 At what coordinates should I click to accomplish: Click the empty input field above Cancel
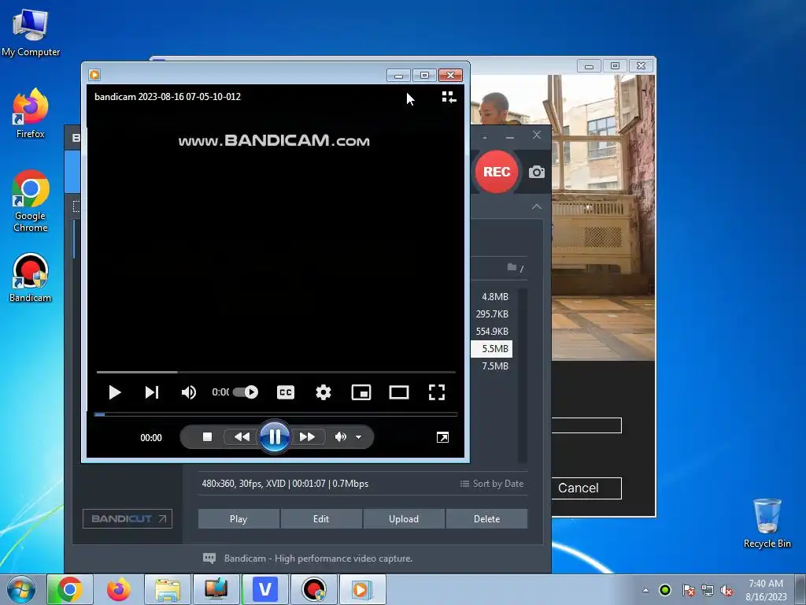pos(586,425)
